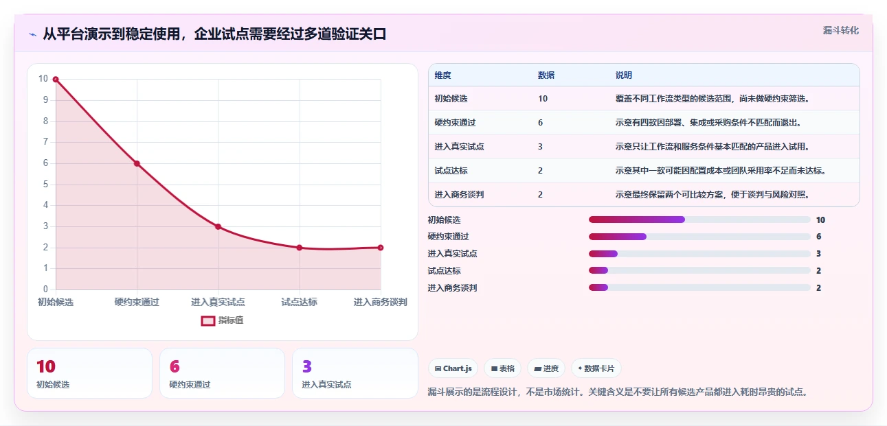Click the lightning icon beside the title

[32, 34]
